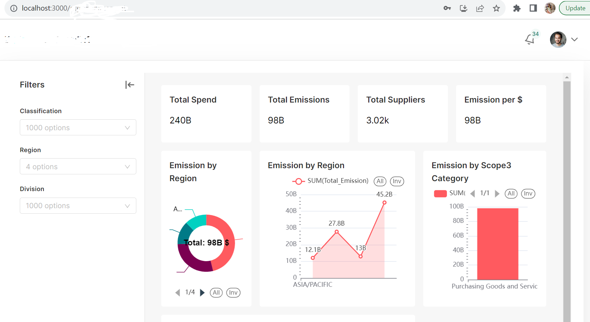Toggle the All view on Emission by Region line chart
Image resolution: width=590 pixels, height=322 pixels.
pos(380,181)
